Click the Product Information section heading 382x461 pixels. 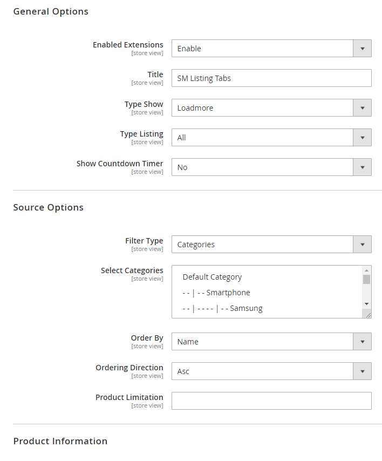(x=60, y=441)
